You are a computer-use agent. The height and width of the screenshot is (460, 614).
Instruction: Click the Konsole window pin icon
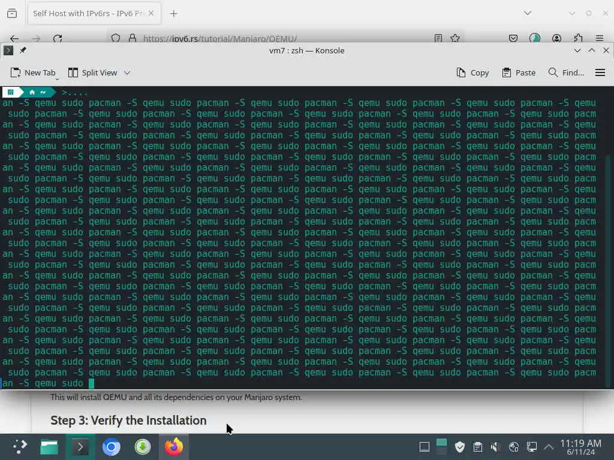(x=23, y=50)
